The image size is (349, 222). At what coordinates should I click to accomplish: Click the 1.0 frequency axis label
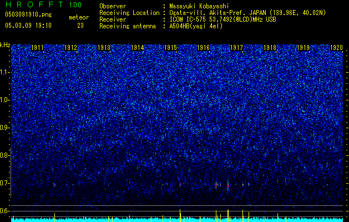[x=4, y=100]
